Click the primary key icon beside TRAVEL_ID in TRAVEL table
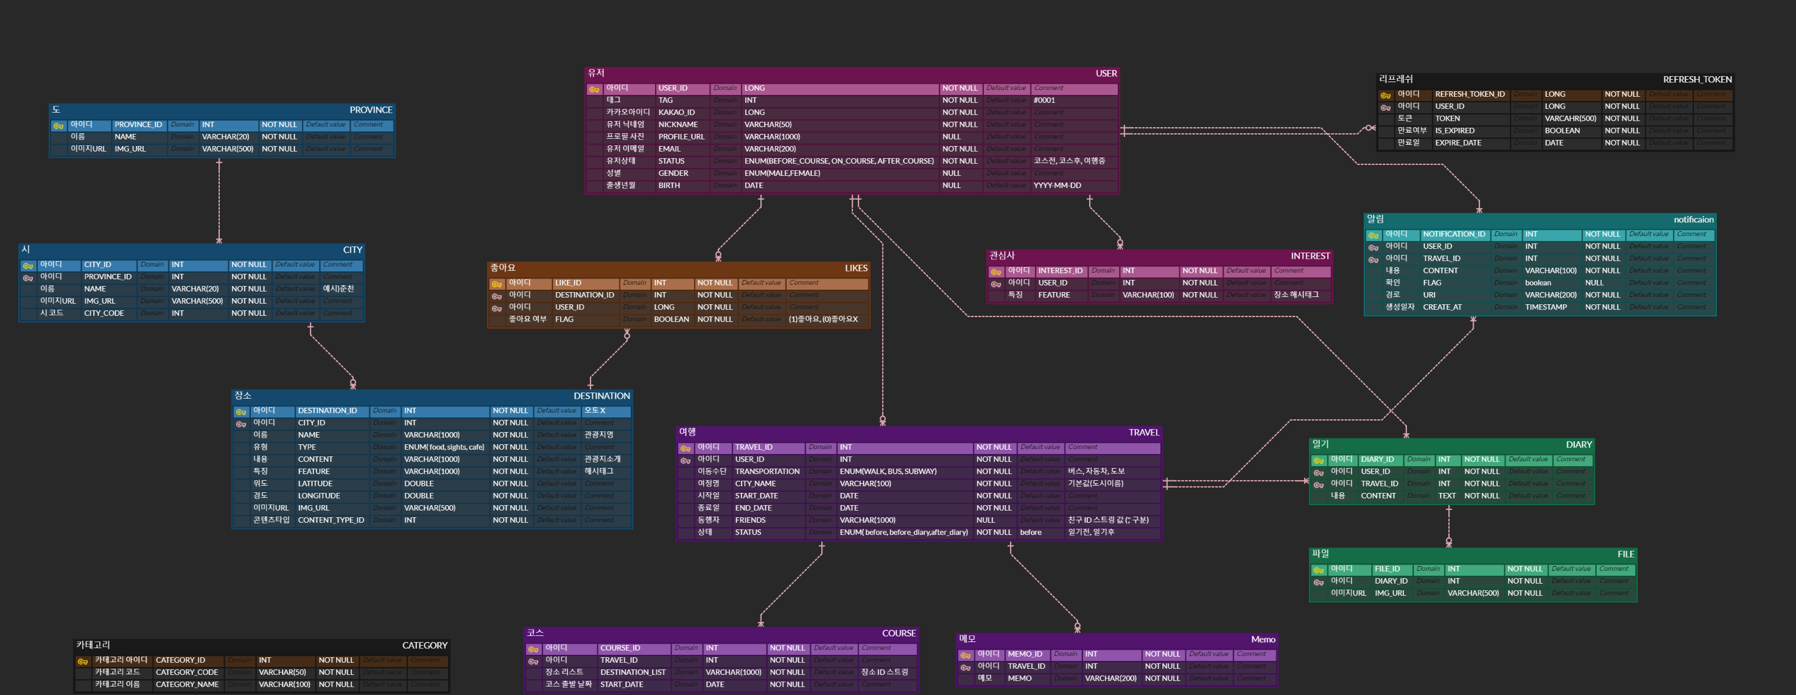 coord(686,449)
